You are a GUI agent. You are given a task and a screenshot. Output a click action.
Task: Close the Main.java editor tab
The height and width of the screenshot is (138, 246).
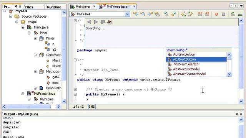94,7
